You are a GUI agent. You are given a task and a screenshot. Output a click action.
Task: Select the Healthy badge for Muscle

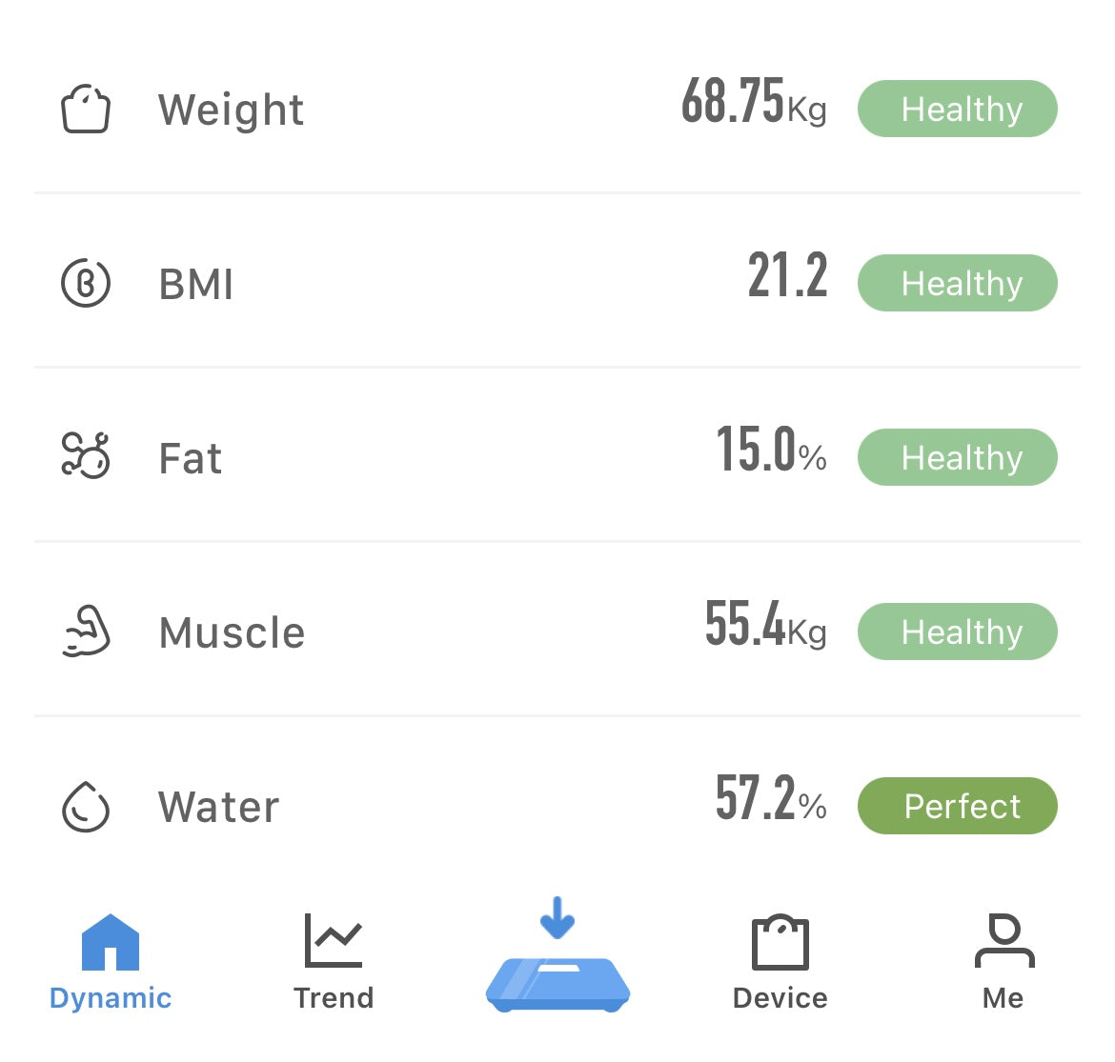[958, 631]
